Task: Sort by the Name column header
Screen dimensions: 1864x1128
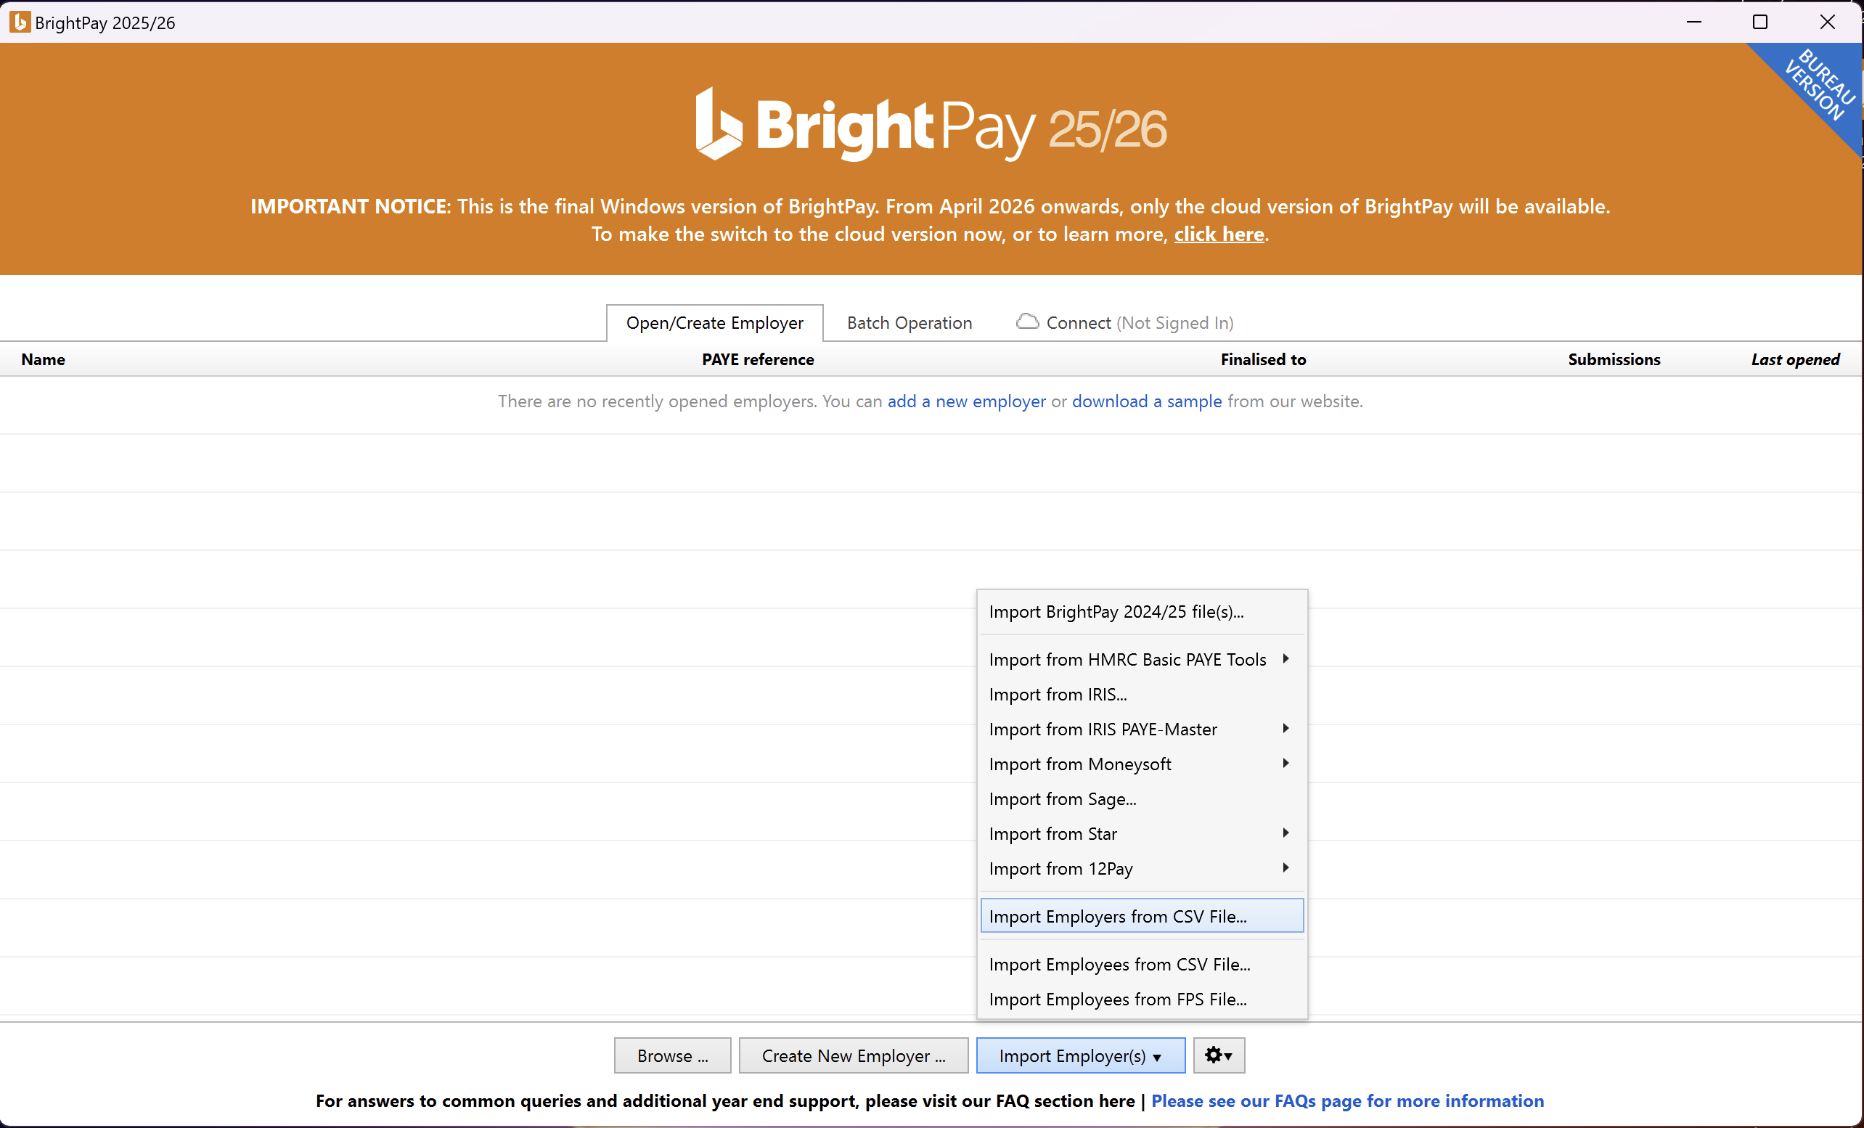Action: coord(43,359)
